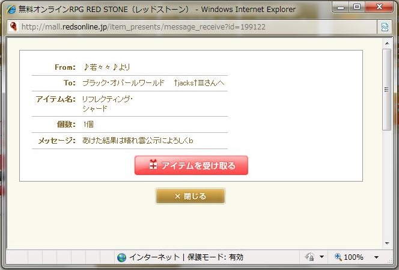This screenshot has height=270, width=399.
Task: Click the gift box icon on red button
Action: coord(153,165)
